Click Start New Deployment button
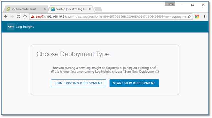 tap(134, 83)
